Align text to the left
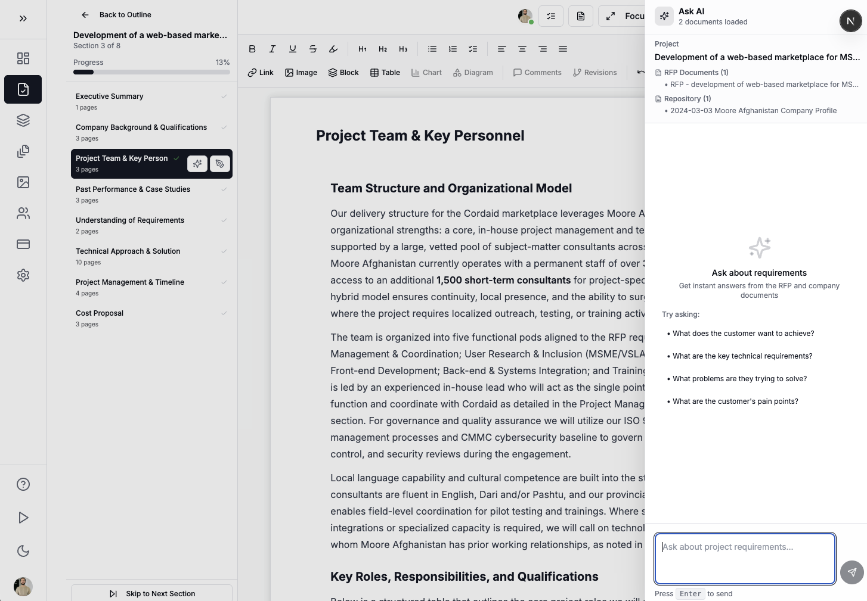The width and height of the screenshot is (867, 601). 502,49
